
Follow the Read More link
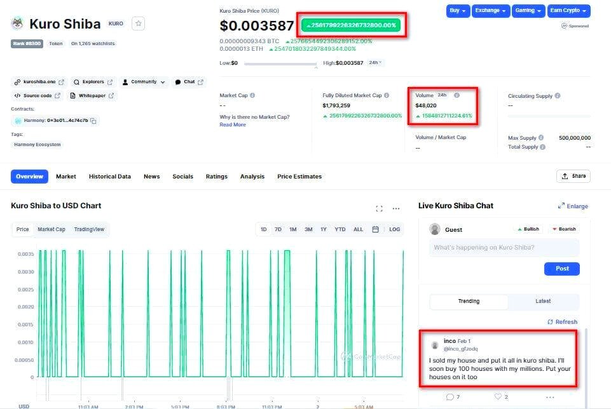pyautogui.click(x=233, y=124)
